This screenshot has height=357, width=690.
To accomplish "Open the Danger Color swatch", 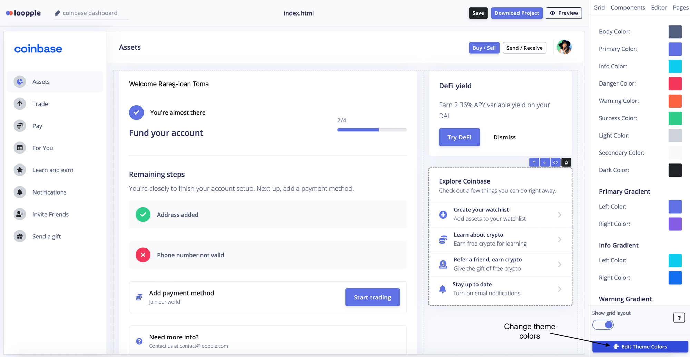I will coord(675,83).
